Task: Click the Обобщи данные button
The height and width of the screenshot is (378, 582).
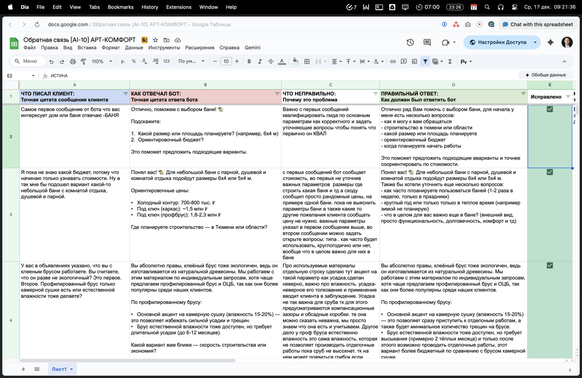Action: coord(546,75)
